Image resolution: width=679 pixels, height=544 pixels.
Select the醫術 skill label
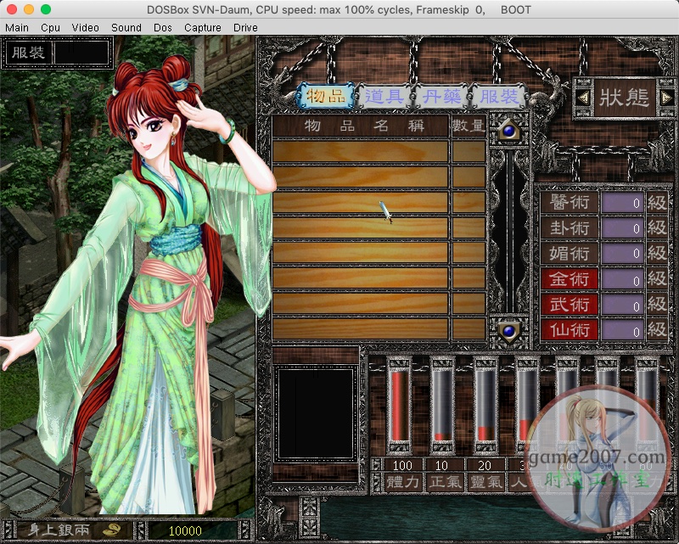569,202
